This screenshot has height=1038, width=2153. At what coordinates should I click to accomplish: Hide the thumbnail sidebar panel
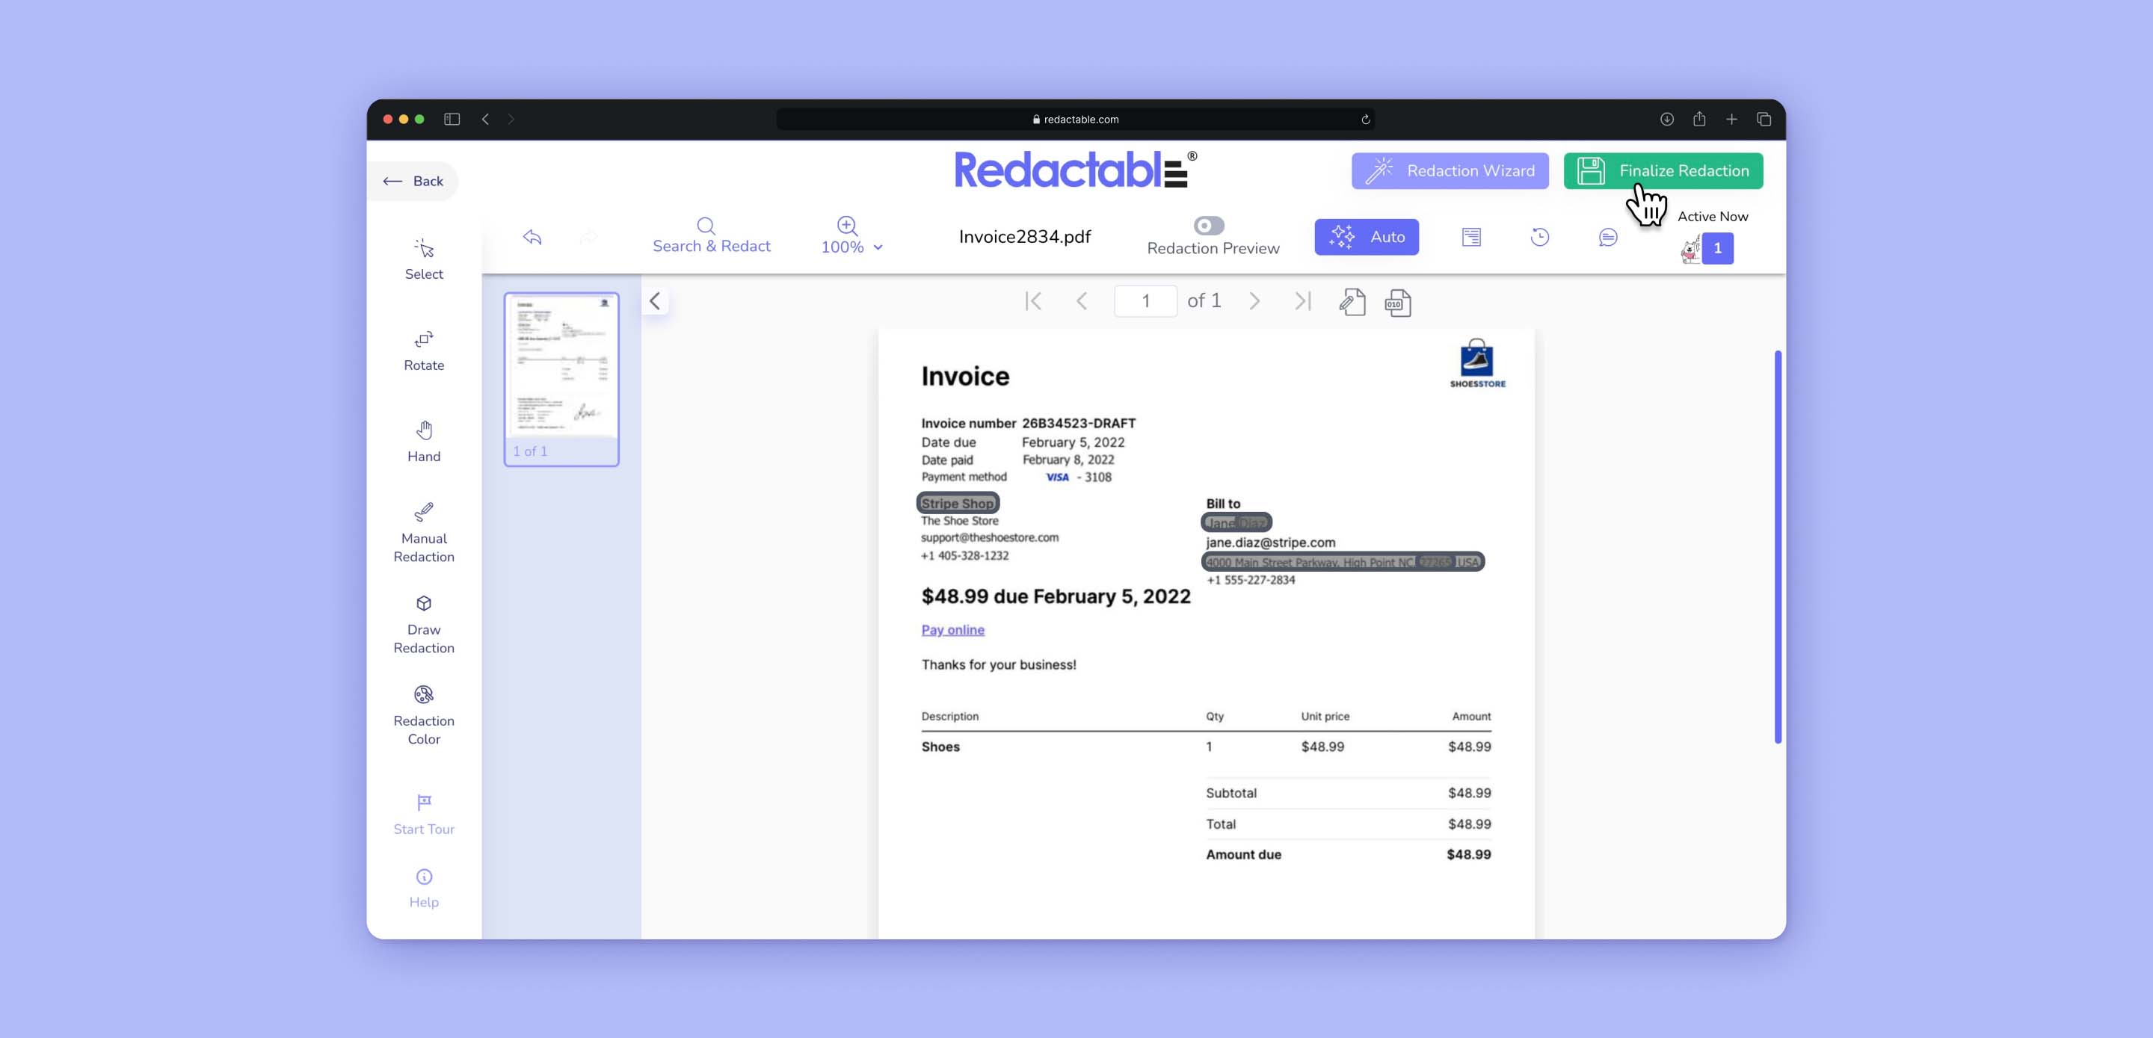click(x=655, y=300)
